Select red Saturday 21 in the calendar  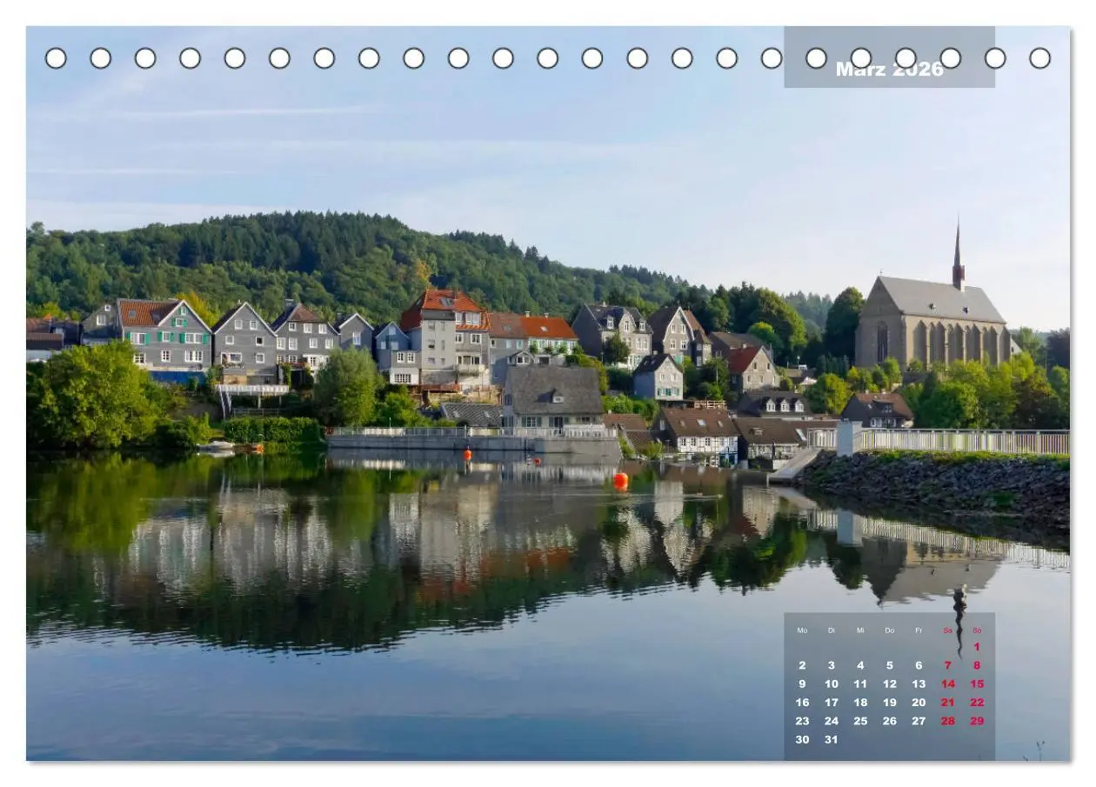tap(948, 703)
